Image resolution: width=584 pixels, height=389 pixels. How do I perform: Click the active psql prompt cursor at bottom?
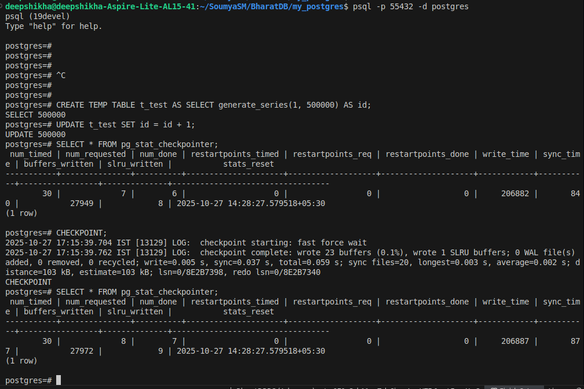point(59,380)
